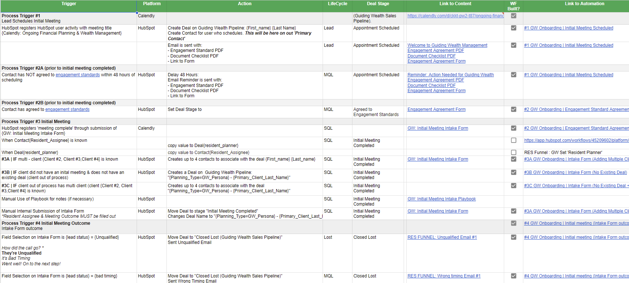This screenshot has height=283, width=629.
Task: Select '(Guiding Wealth Sales Pipeline).' cell
Action: (378, 18)
